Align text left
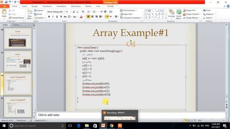 [88, 16]
